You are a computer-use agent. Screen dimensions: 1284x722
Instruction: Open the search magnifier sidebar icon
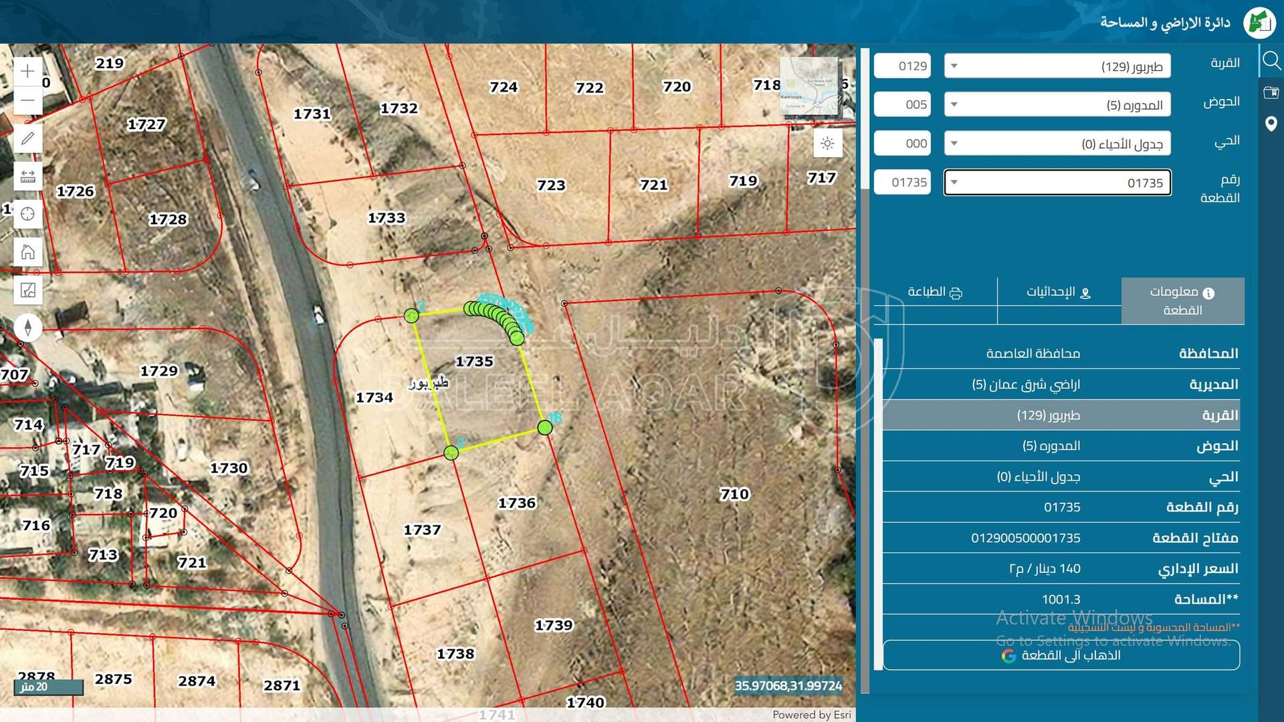coord(1271,62)
